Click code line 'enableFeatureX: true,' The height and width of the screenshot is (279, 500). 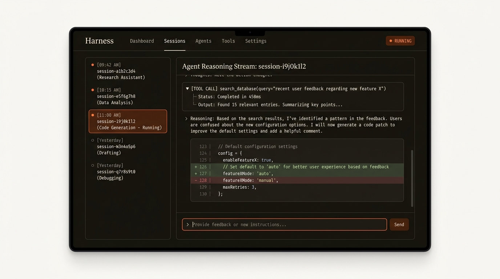point(248,160)
